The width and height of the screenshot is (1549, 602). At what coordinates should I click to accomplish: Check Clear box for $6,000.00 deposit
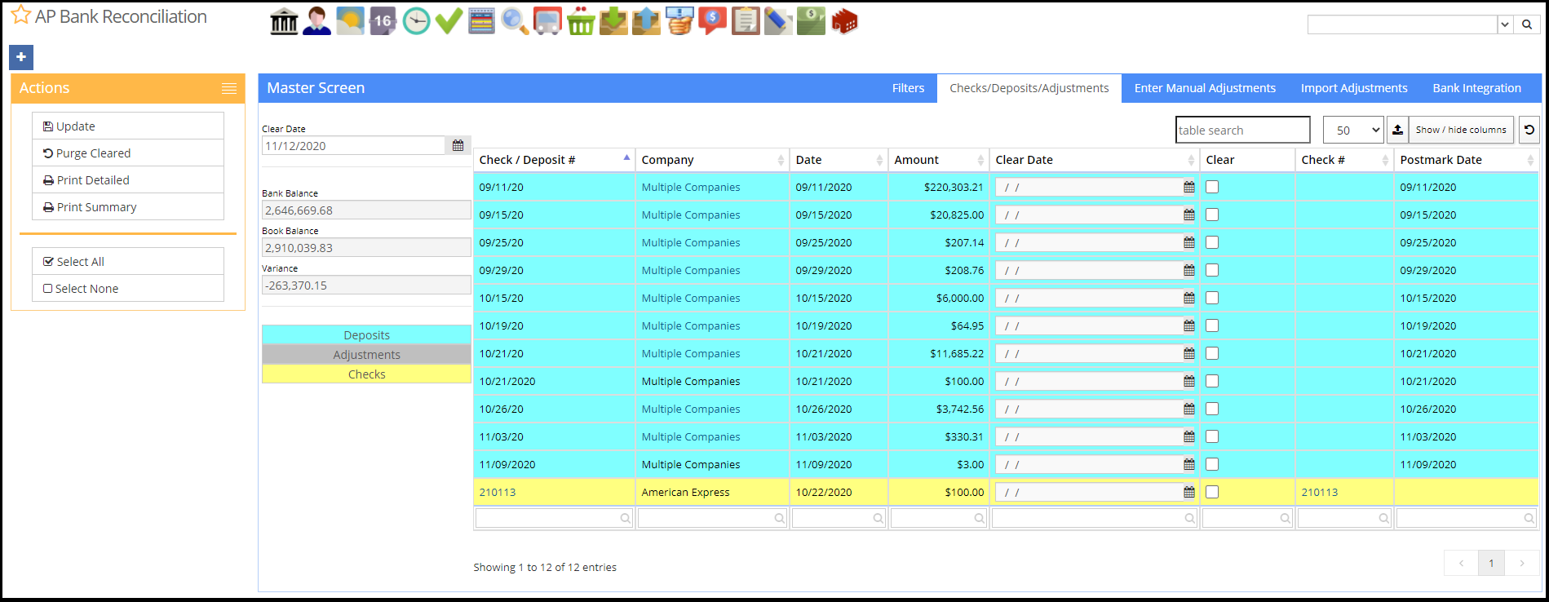[x=1212, y=298]
